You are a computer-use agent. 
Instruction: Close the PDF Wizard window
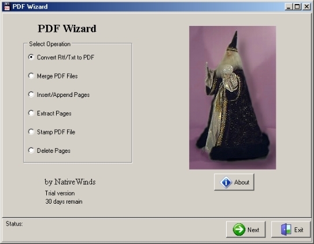[306, 7]
